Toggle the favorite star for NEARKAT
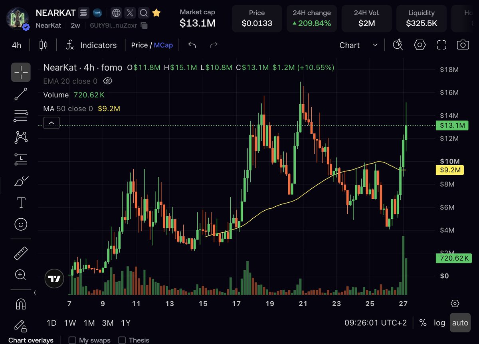Screen dimensions: 479x344 [156, 13]
